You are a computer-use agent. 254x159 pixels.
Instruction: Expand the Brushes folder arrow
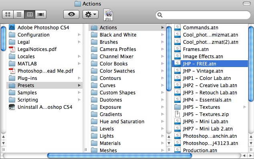click(x=163, y=42)
